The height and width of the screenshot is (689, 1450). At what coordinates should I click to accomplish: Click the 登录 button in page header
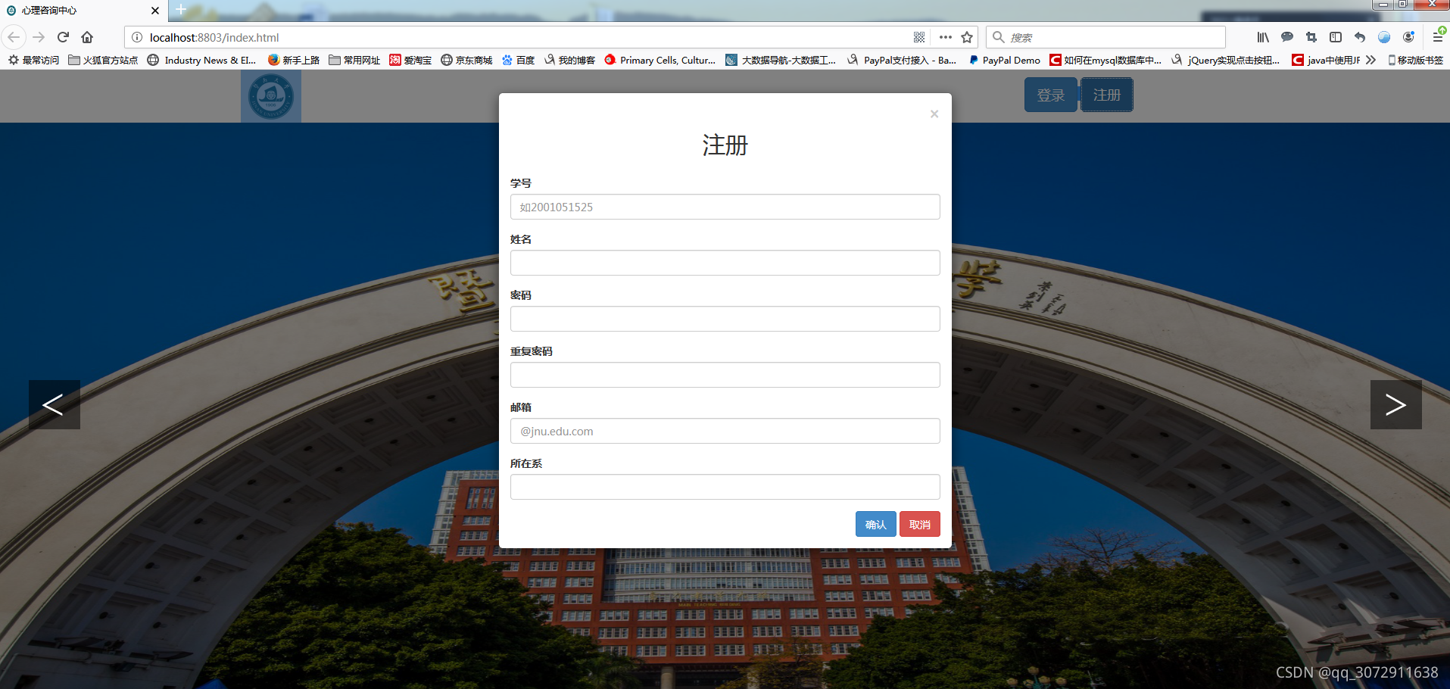[x=1050, y=95]
